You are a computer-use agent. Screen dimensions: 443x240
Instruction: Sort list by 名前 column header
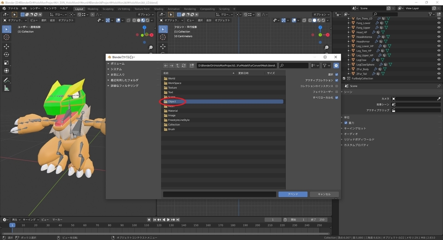199,73
